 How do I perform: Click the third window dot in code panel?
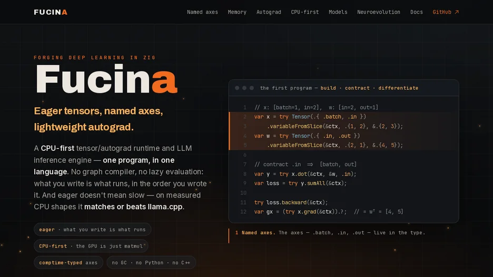tap(252, 88)
